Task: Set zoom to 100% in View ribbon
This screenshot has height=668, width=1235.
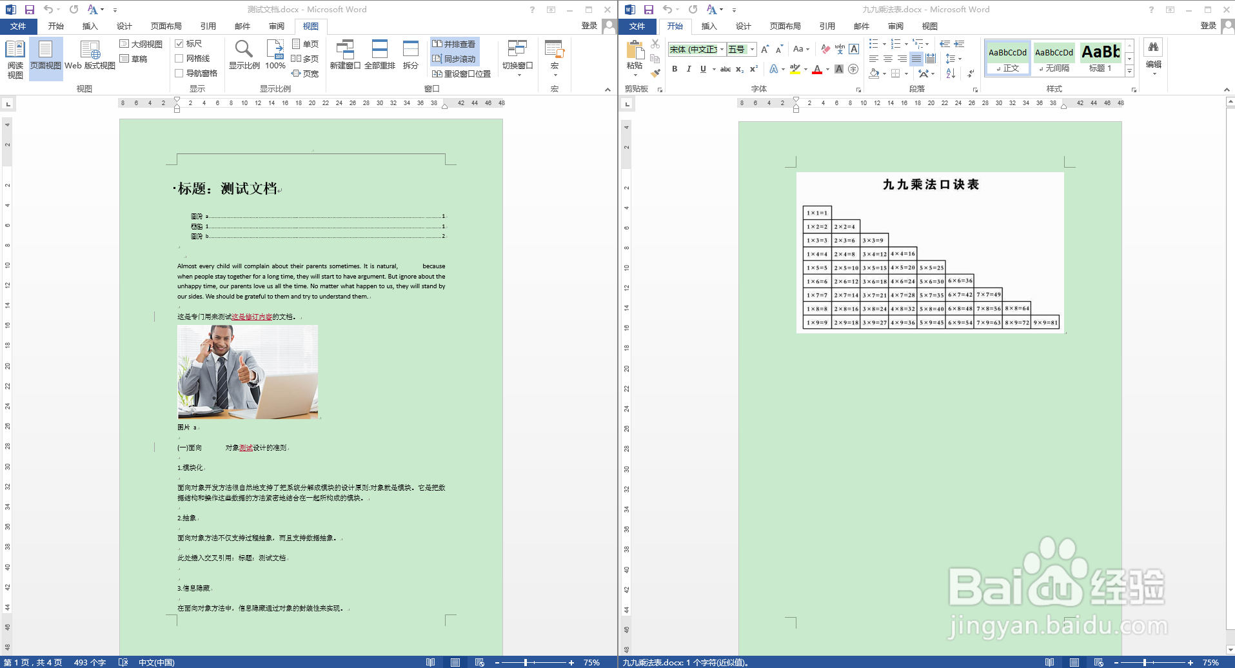Action: pos(275,55)
